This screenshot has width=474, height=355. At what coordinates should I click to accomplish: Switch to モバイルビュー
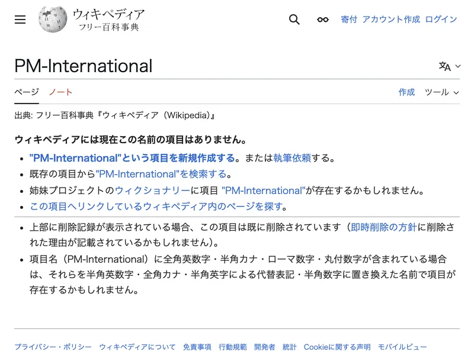click(402, 347)
